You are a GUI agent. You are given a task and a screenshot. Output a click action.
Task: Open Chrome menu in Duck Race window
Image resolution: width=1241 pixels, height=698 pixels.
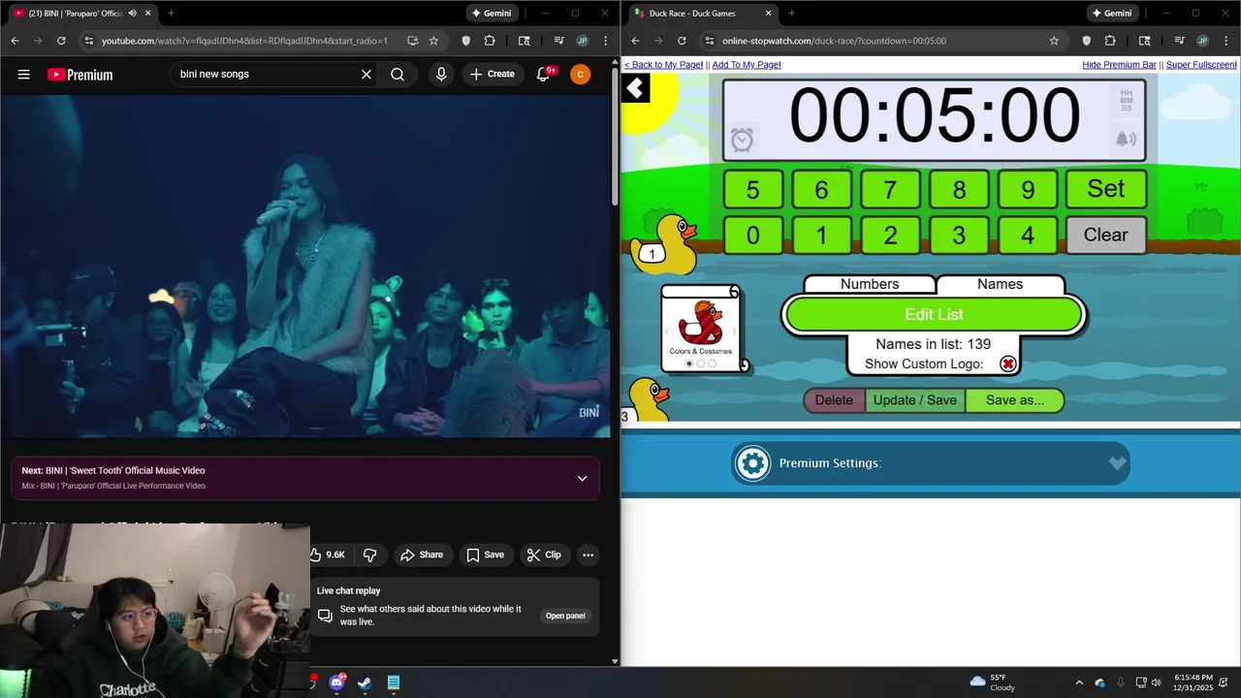[1225, 41]
